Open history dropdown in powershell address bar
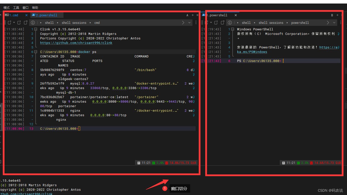Screen dimensions: 347x195 pos(334,23)
